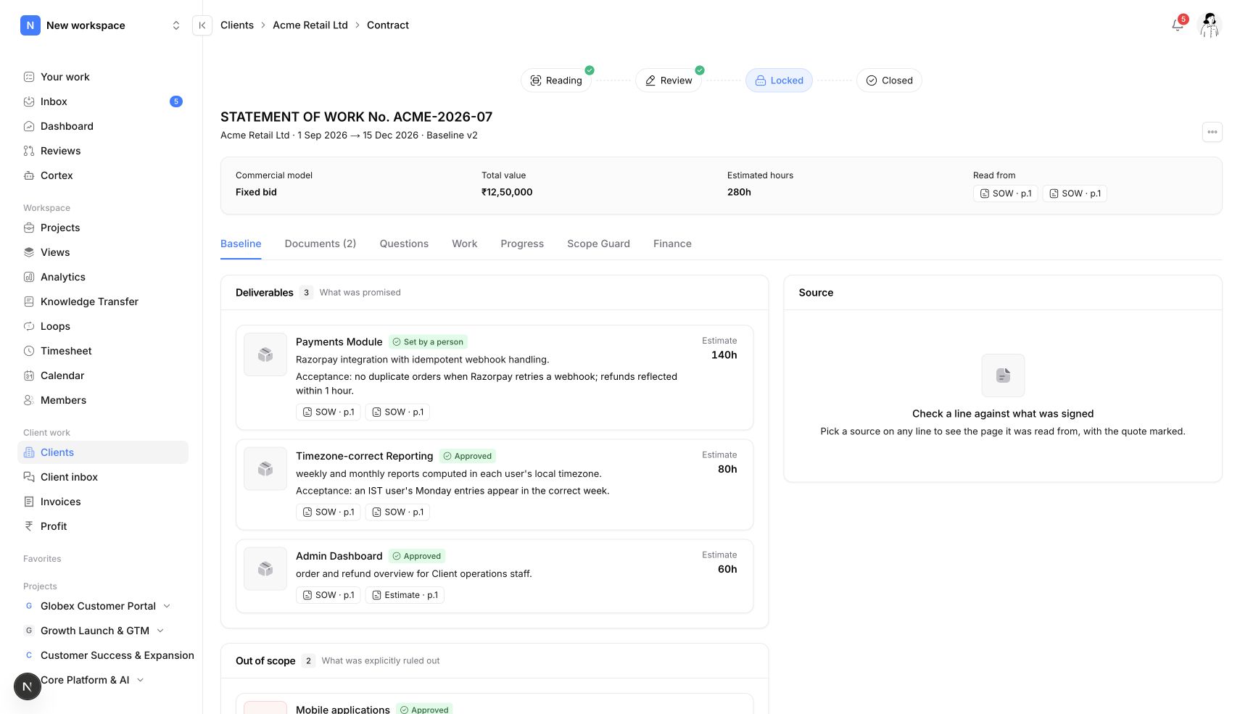Switch to the Scope Guard tab
This screenshot has width=1240, height=714.
pyautogui.click(x=598, y=244)
